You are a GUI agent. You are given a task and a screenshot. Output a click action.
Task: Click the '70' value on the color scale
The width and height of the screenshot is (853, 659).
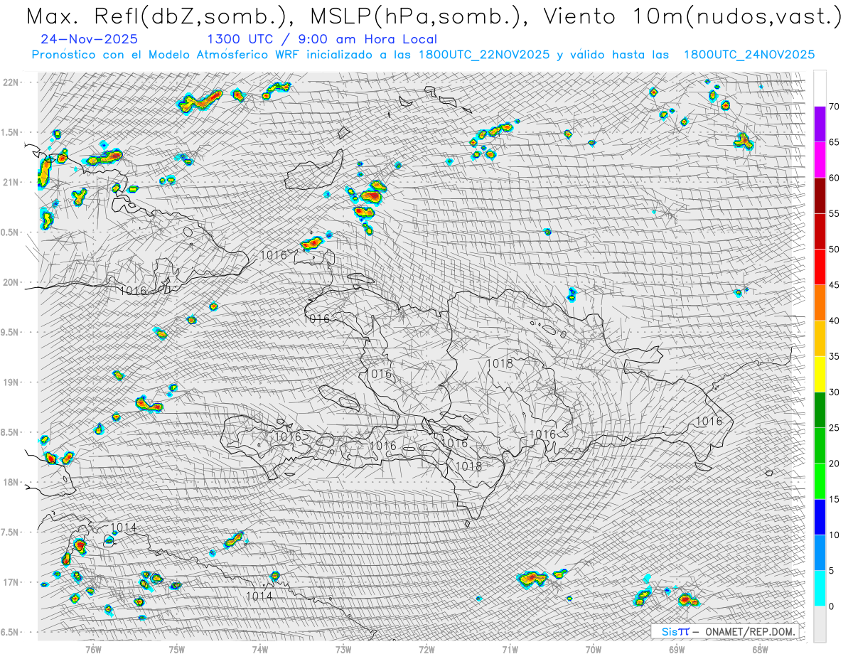pyautogui.click(x=835, y=107)
